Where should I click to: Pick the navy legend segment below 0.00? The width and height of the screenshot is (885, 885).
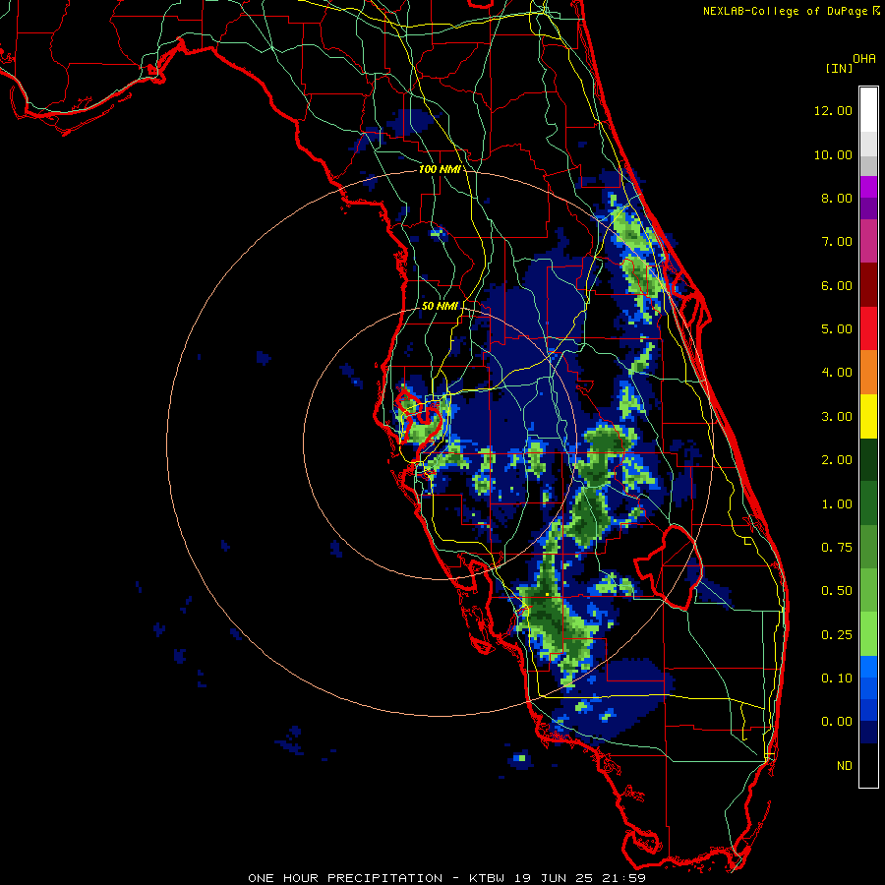click(x=868, y=733)
